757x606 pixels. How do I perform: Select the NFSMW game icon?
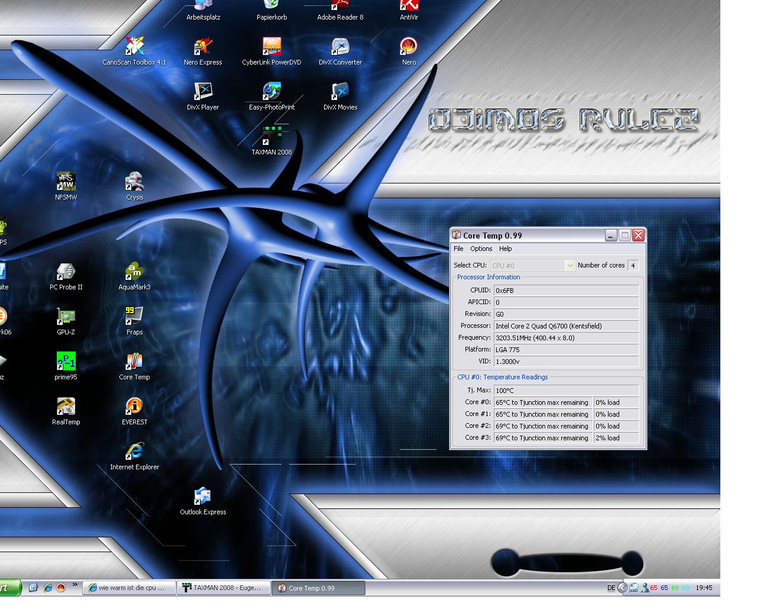[66, 186]
